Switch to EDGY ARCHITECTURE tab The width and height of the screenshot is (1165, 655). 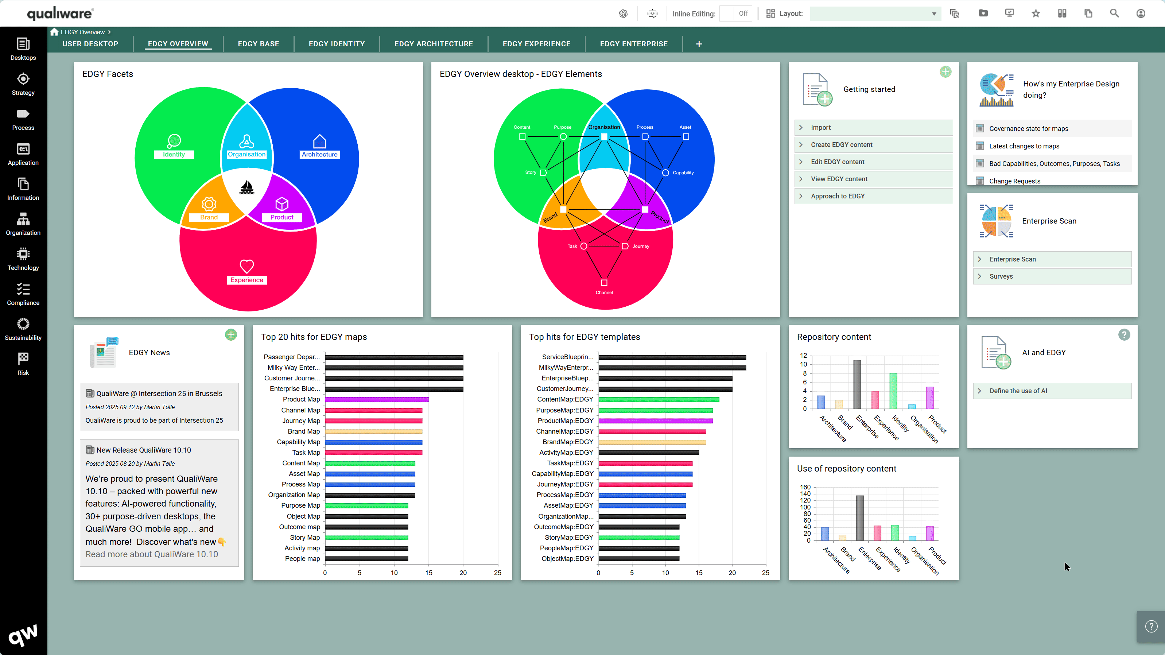(x=433, y=44)
